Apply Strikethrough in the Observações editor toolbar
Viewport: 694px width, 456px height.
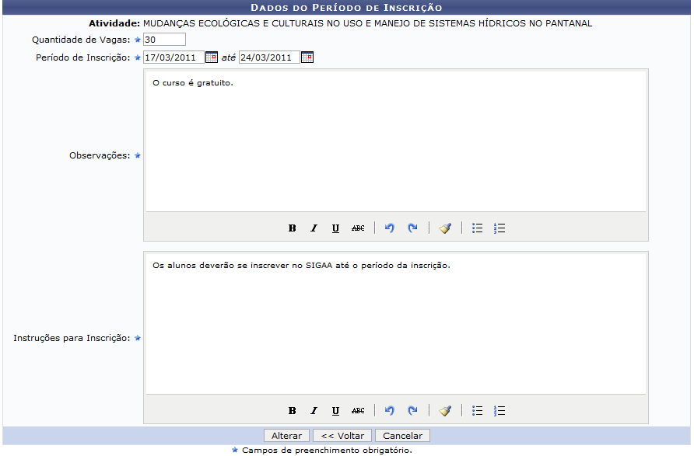click(x=358, y=228)
